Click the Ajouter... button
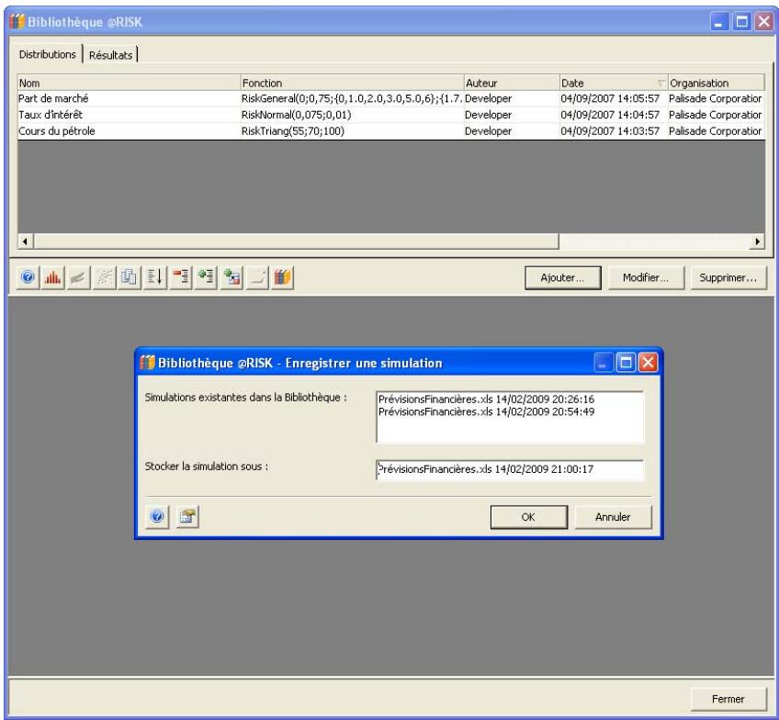Viewport: 779px width, 720px height. [x=563, y=277]
